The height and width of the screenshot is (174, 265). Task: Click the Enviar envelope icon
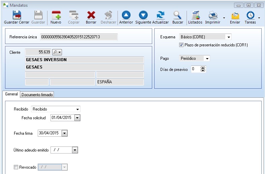point(235,15)
